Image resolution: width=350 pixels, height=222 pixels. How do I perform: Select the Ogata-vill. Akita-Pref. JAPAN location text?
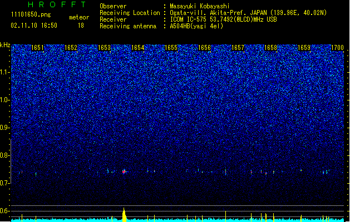pos(248,13)
